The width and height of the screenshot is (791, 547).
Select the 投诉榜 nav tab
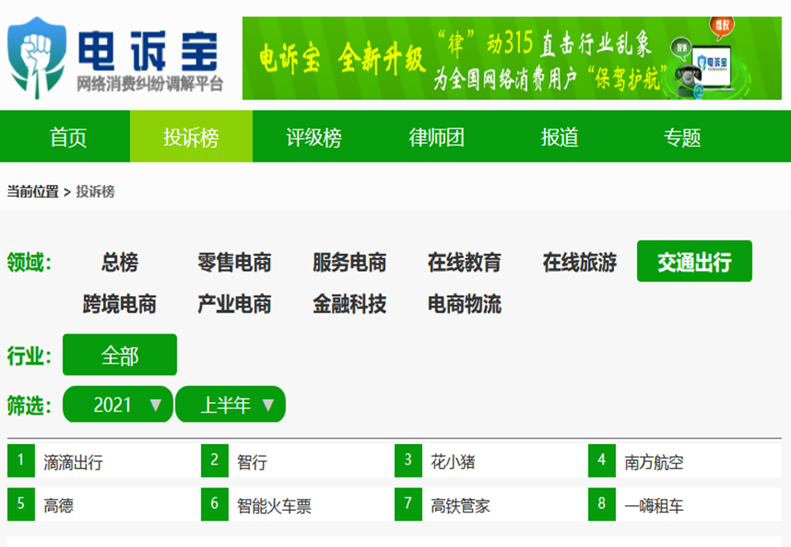[191, 137]
